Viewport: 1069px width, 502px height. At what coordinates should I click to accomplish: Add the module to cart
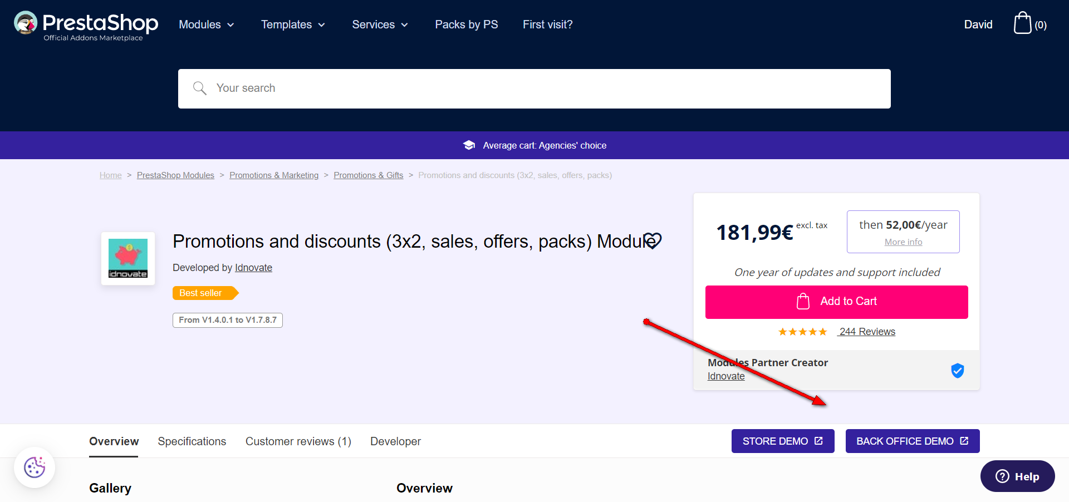(x=836, y=302)
